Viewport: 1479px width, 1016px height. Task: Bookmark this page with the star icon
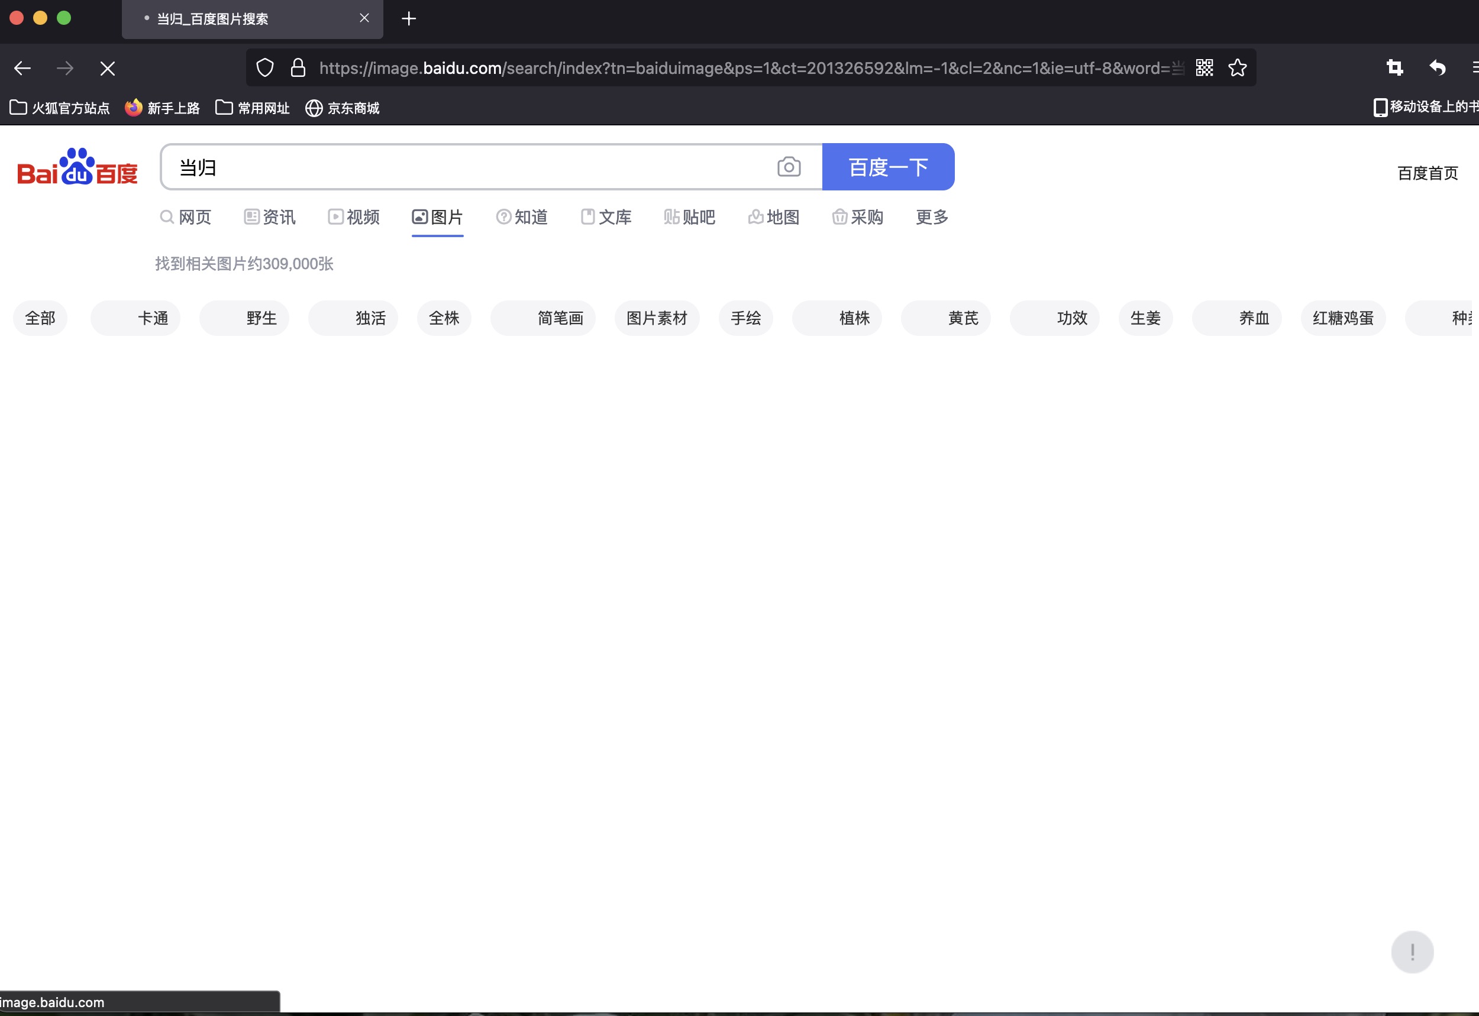tap(1237, 68)
